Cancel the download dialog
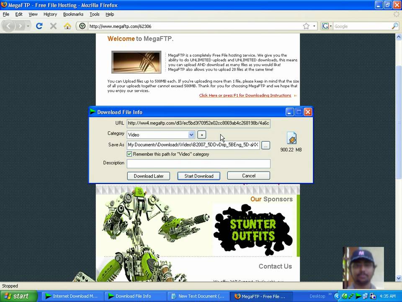Viewport: 402px width, 302px height. [249, 176]
